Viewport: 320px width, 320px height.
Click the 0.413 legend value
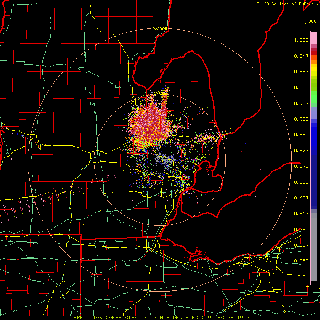[301, 214]
